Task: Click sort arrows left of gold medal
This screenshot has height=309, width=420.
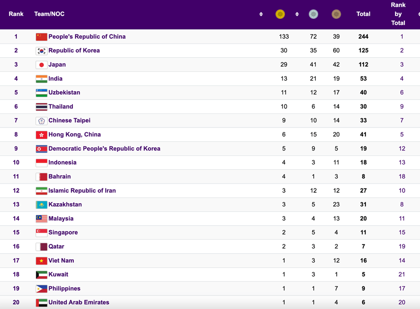Action: pos(261,14)
